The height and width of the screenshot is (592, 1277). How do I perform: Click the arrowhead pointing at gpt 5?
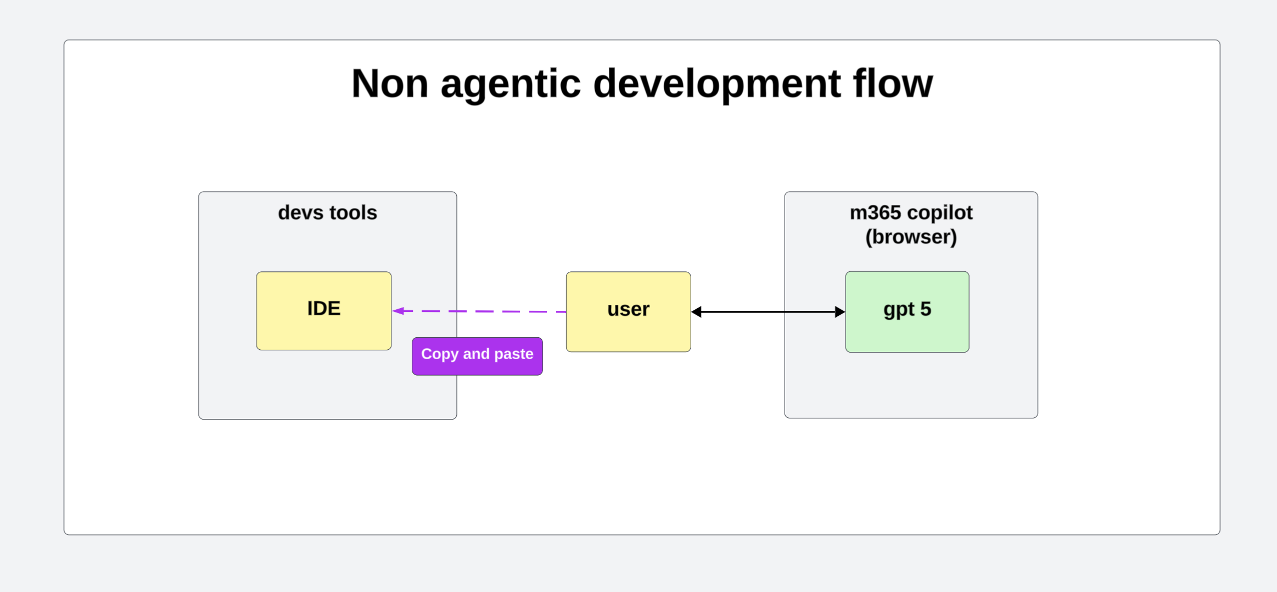tap(839, 311)
